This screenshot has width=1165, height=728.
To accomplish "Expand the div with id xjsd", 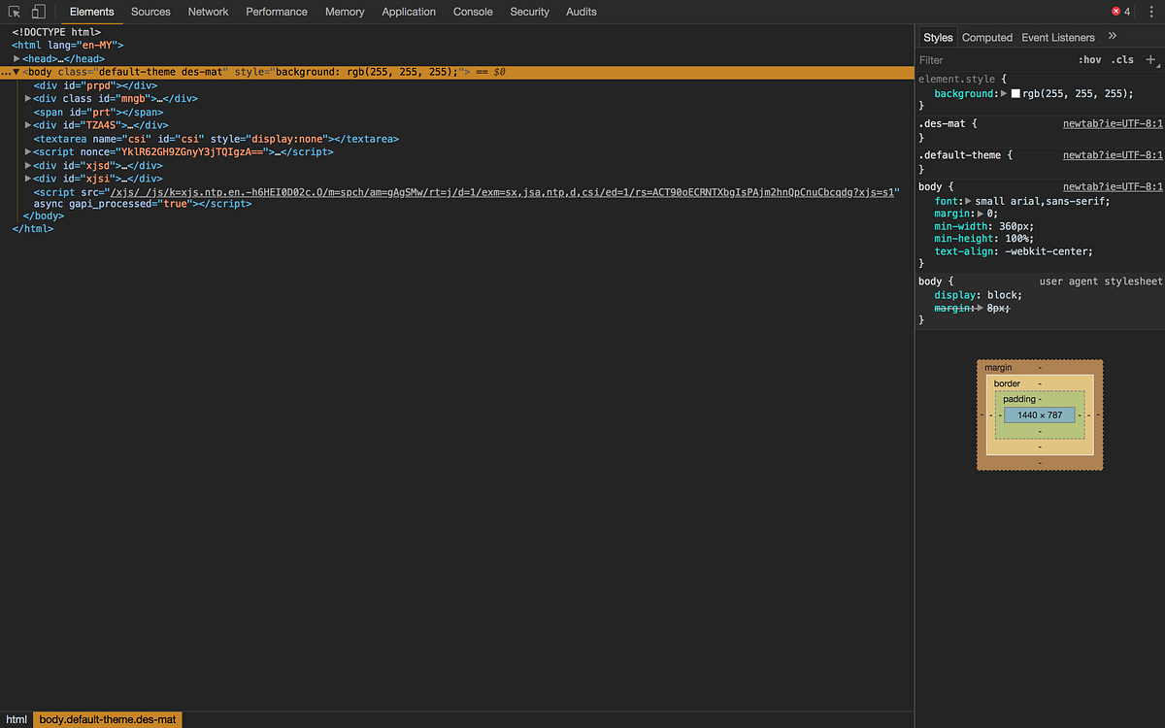I will [x=27, y=165].
